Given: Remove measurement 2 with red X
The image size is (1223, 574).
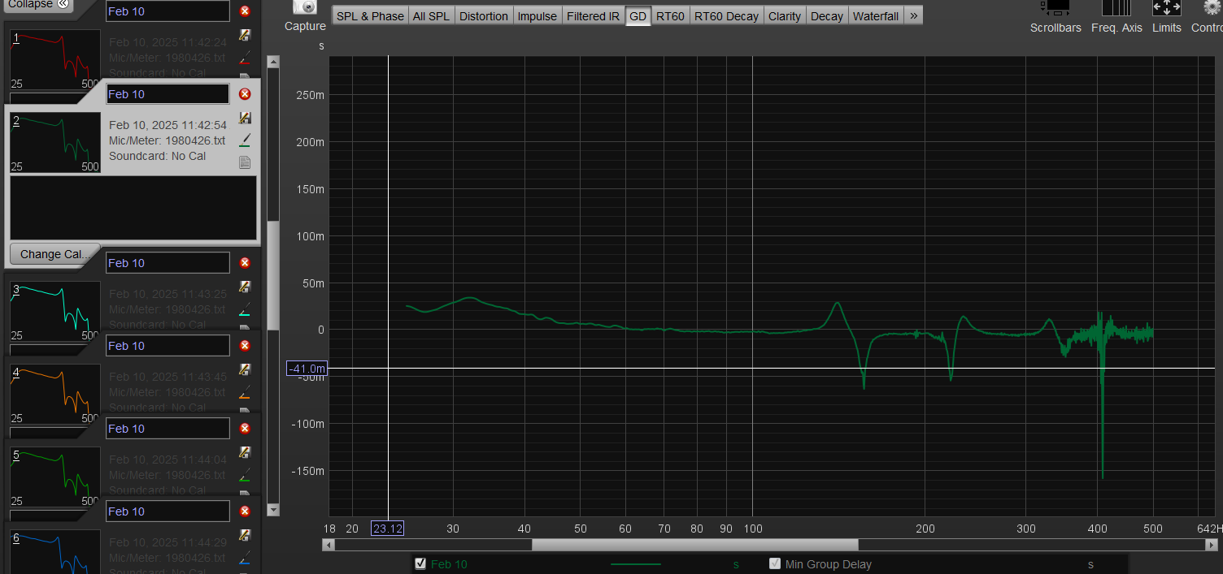Looking at the screenshot, I should pos(245,94).
